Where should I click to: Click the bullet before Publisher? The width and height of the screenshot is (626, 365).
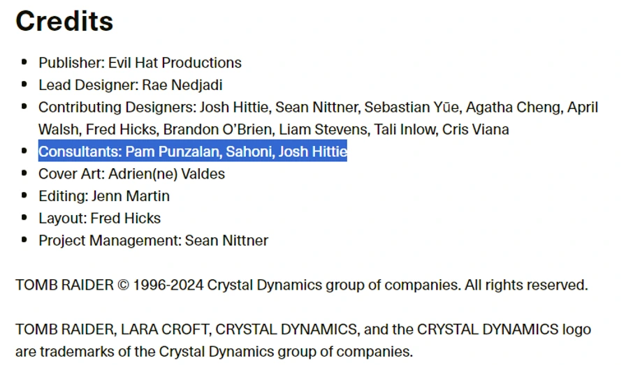[25, 62]
